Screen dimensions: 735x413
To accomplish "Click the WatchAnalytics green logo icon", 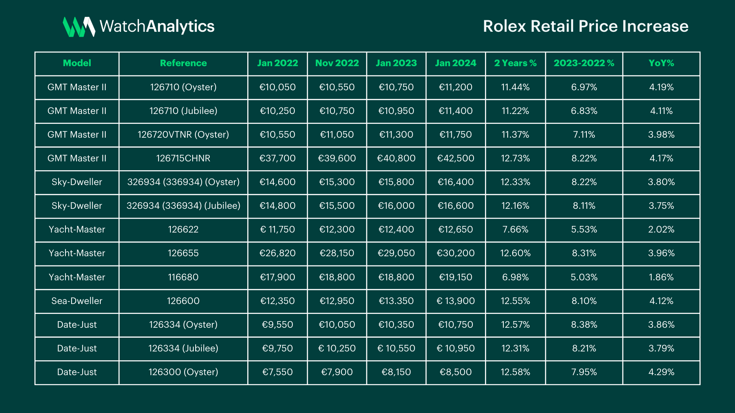I will point(78,27).
